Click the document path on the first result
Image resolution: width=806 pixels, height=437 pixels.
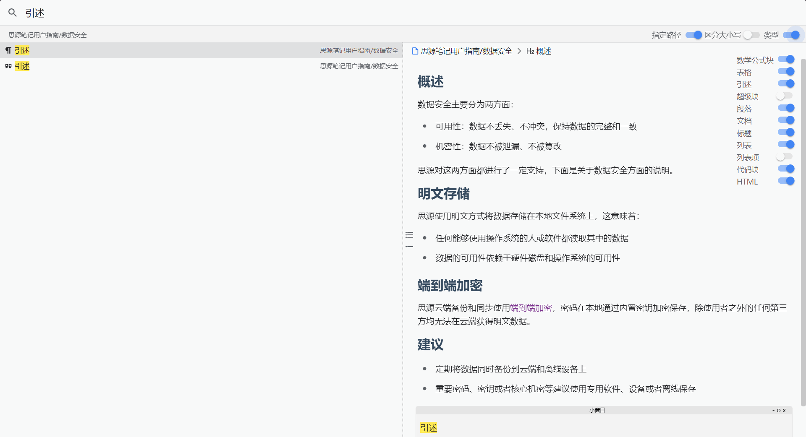pyautogui.click(x=359, y=50)
